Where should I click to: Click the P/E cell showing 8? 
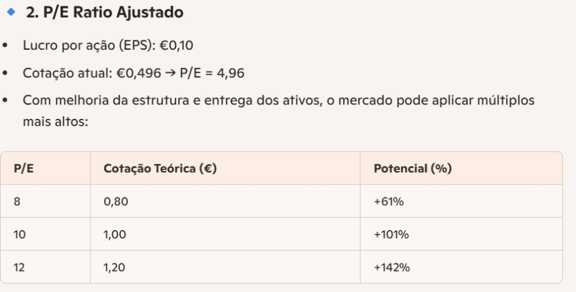click(17, 202)
